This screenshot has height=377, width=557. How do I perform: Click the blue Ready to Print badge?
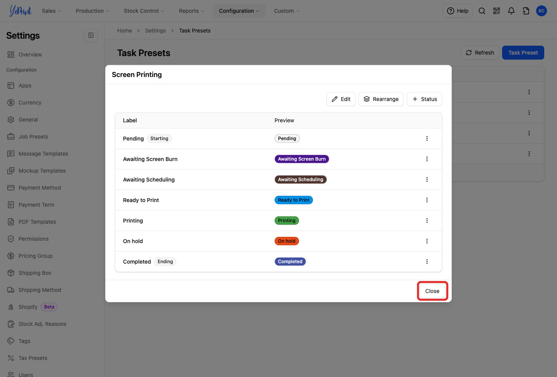294,200
